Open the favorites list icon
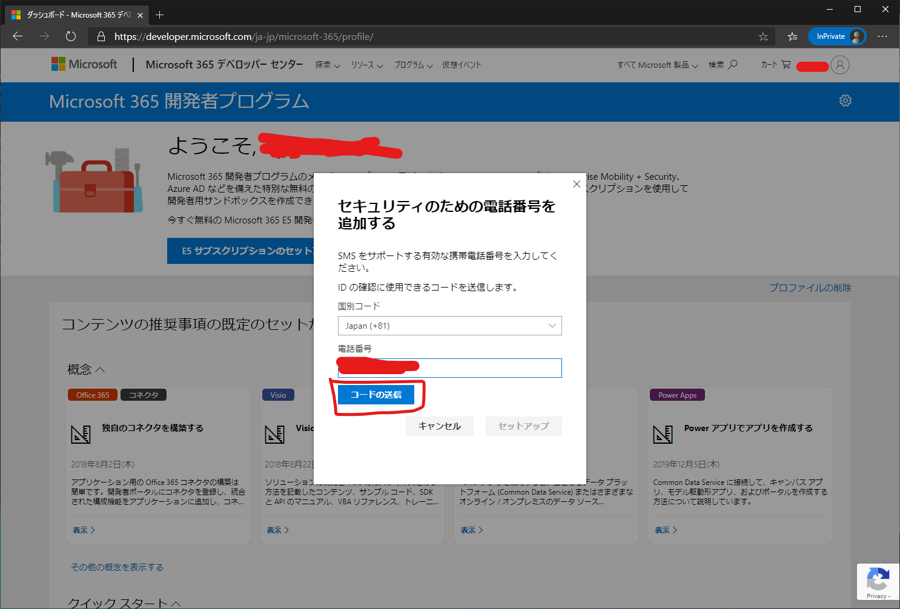This screenshot has width=900, height=609. point(792,37)
